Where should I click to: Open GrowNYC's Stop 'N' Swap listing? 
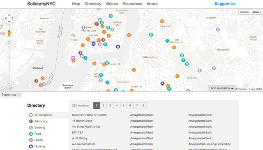click(x=89, y=115)
